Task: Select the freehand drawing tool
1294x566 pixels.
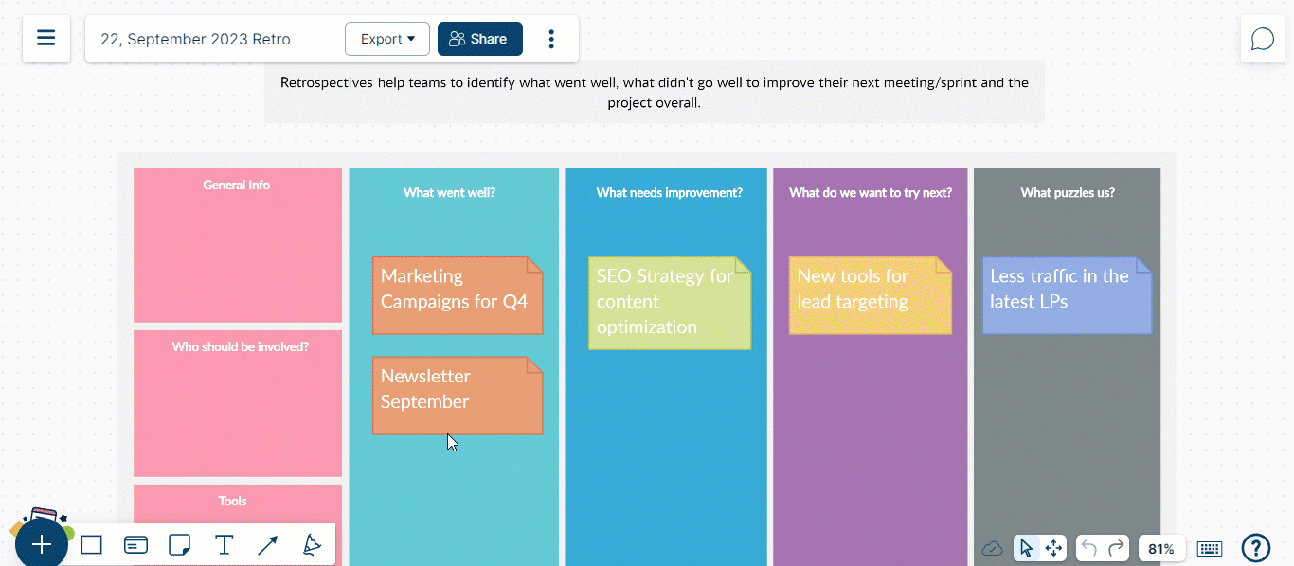Action: pos(311,545)
